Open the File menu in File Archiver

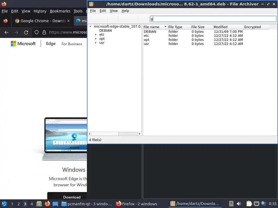click(93, 11)
